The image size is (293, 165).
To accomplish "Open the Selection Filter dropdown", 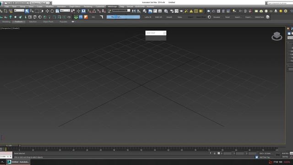I will pyautogui.click(x=19, y=11).
